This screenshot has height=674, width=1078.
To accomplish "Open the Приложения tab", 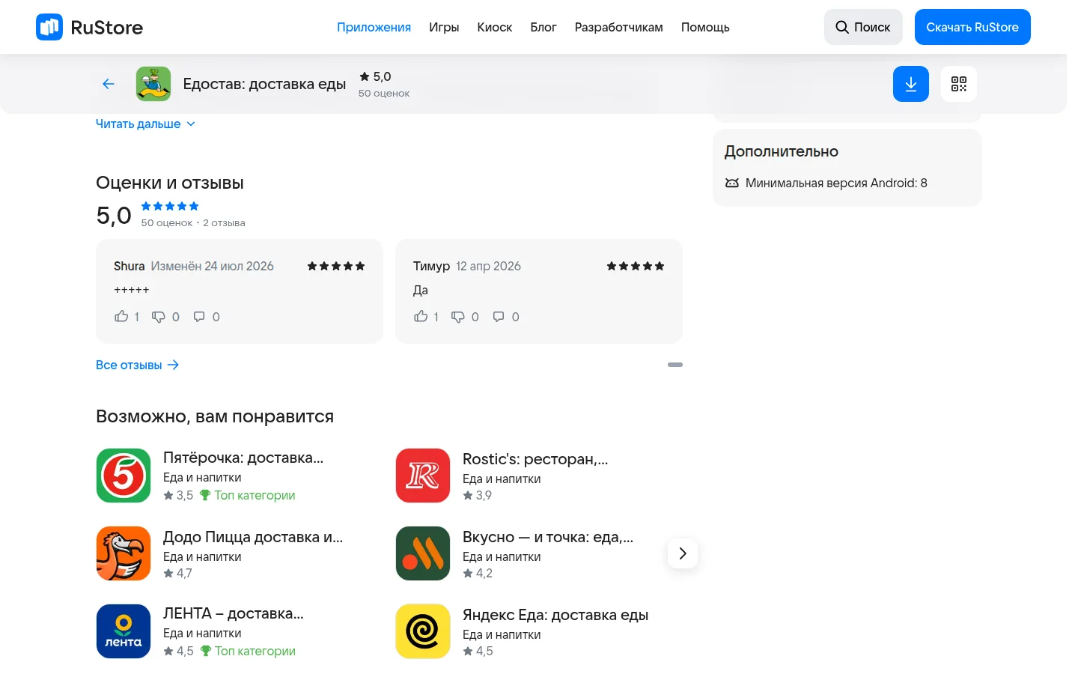I will (x=374, y=27).
